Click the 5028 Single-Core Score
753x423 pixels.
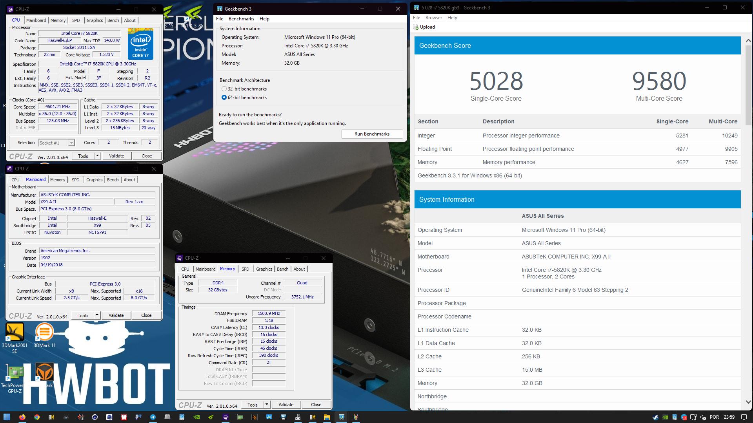[x=496, y=81]
